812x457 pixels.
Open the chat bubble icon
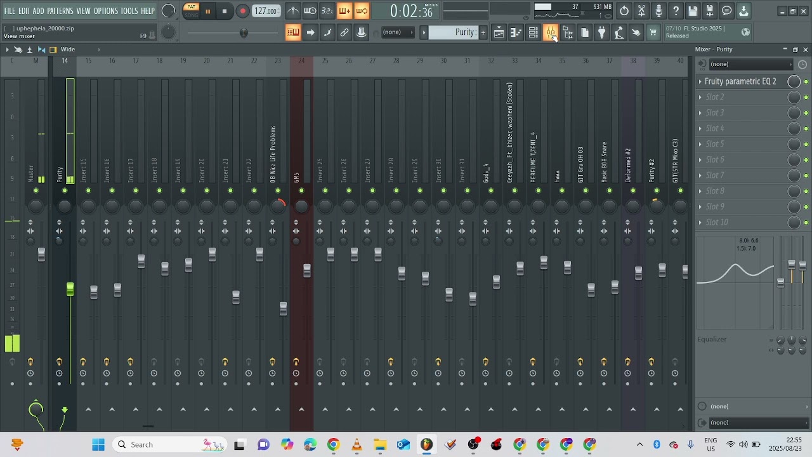coord(728,11)
